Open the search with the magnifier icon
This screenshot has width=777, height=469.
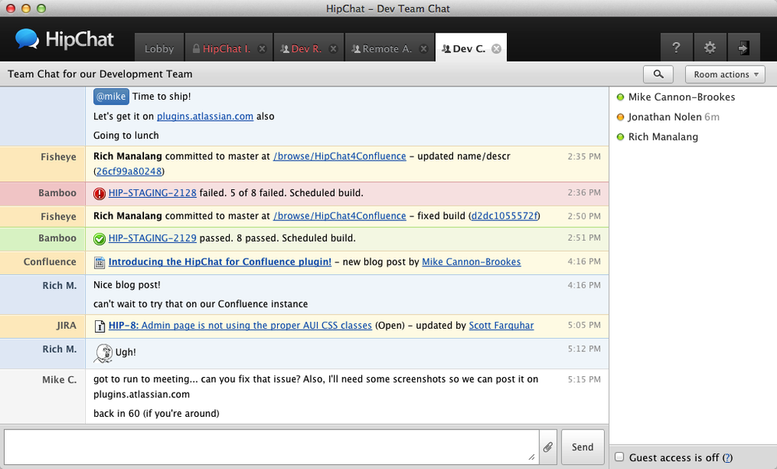[658, 74]
